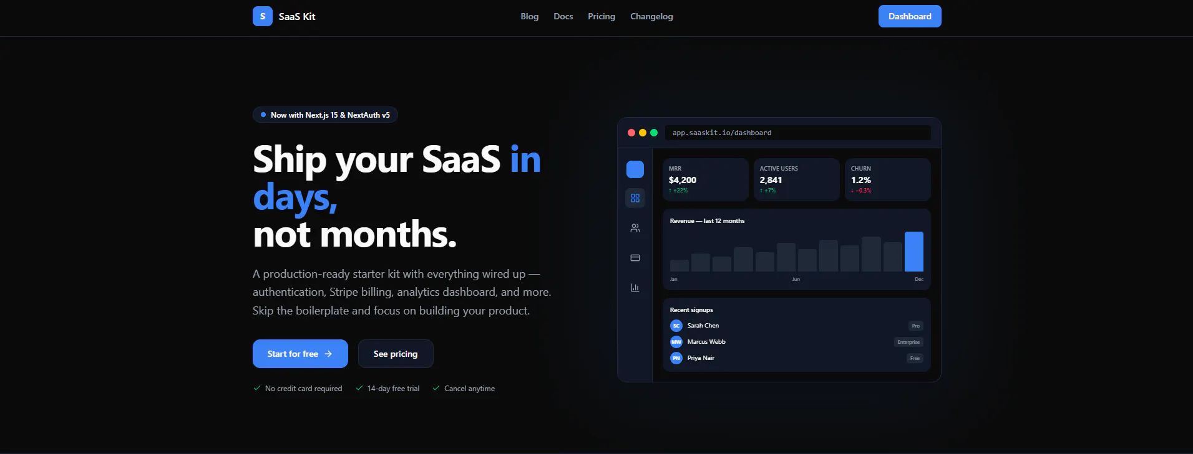This screenshot has width=1193, height=454.
Task: Click the "+7%" active users trend
Action: [767, 191]
